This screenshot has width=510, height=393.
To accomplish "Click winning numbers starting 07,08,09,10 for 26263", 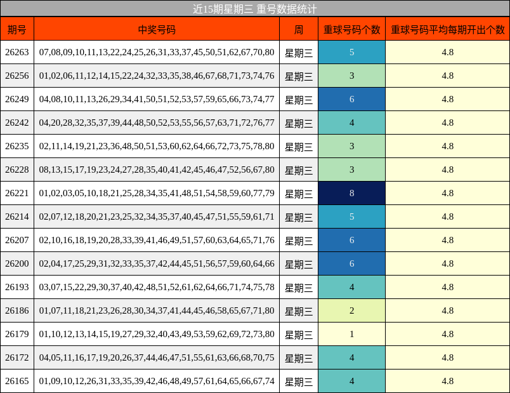I will coord(157,52).
